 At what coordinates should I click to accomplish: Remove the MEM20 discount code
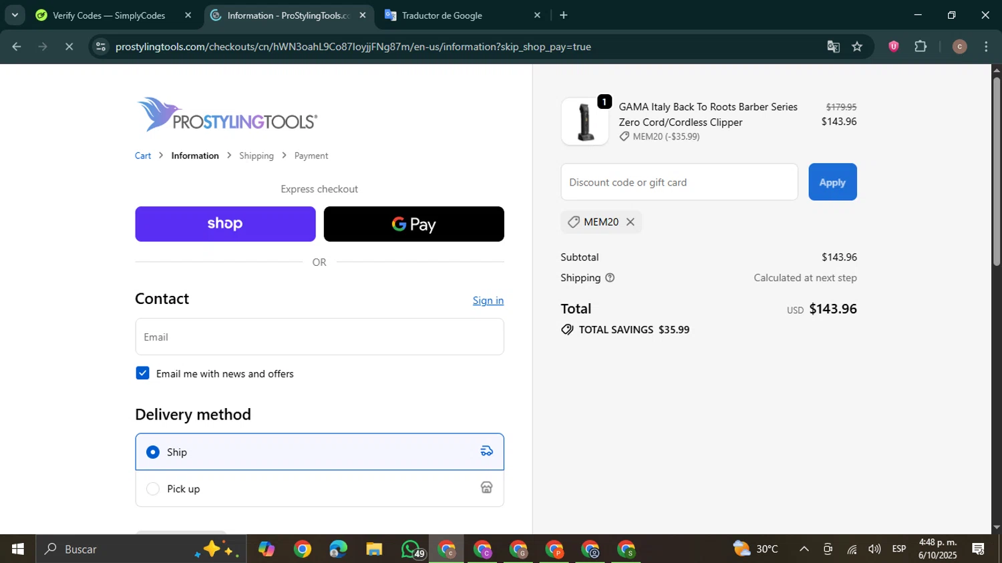coord(630,222)
